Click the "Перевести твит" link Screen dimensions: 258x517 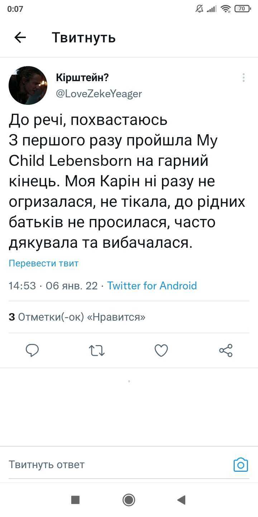point(44,263)
